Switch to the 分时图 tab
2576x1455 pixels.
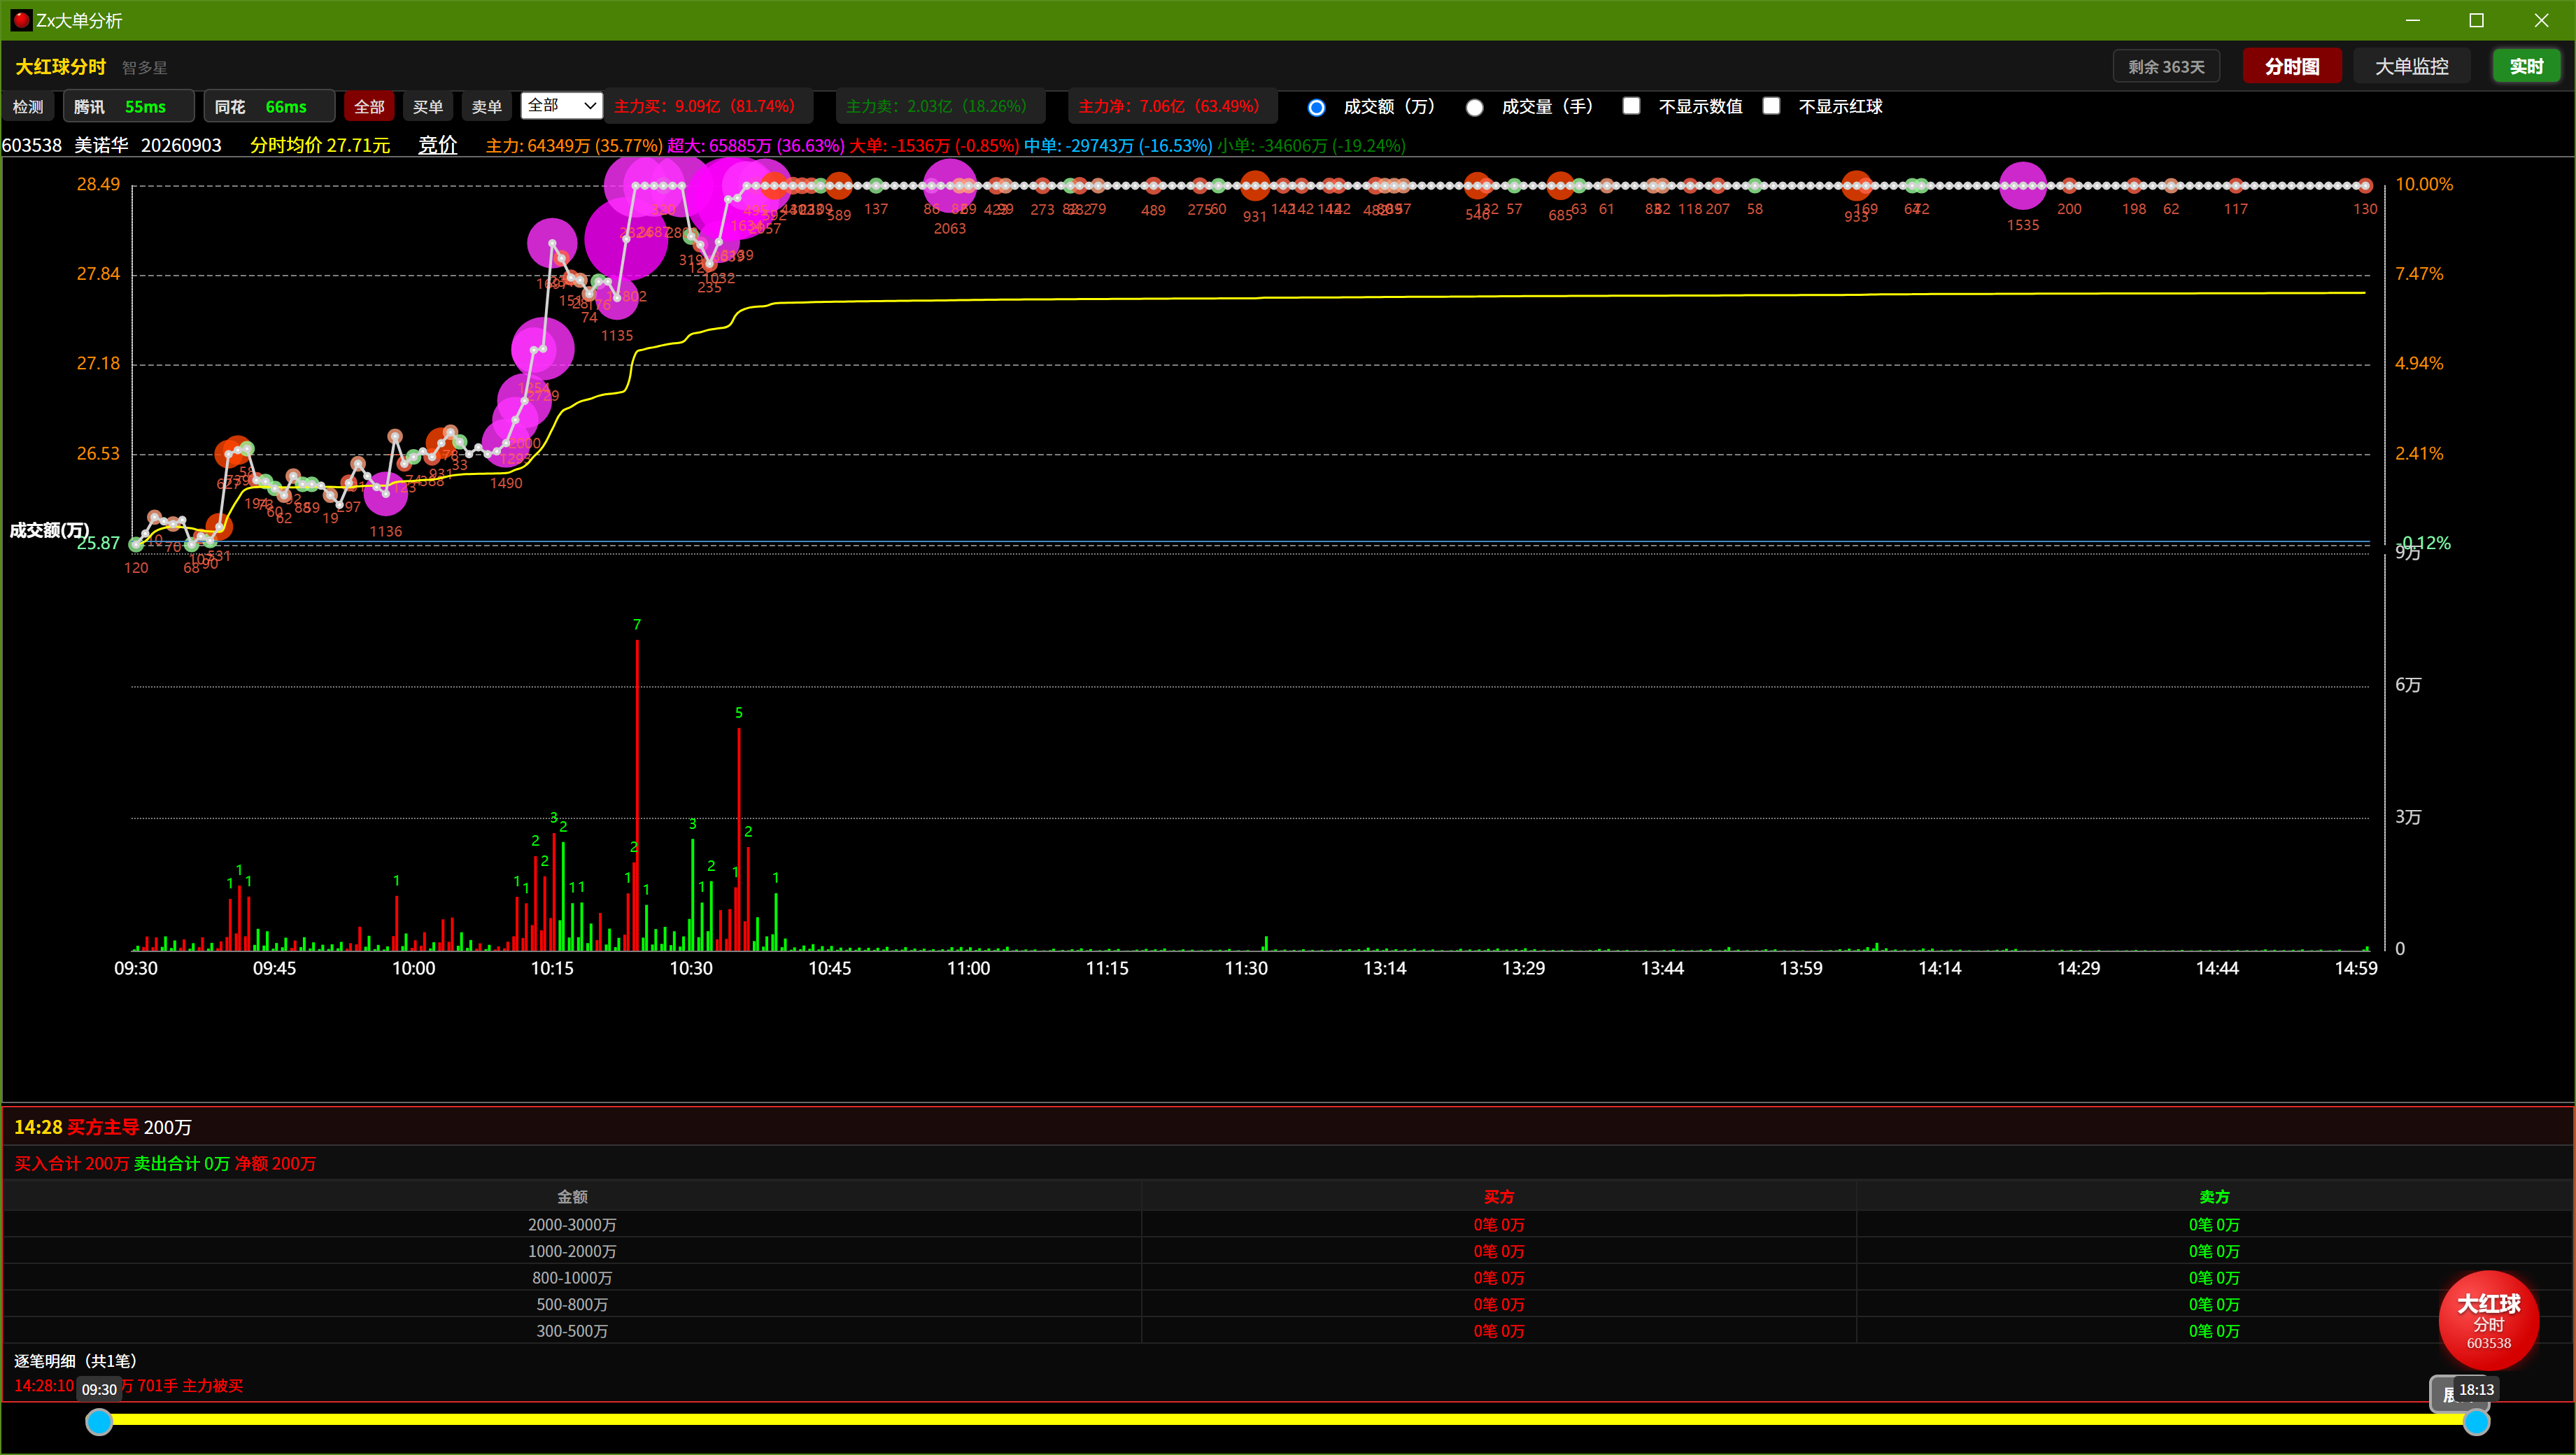point(2291,67)
